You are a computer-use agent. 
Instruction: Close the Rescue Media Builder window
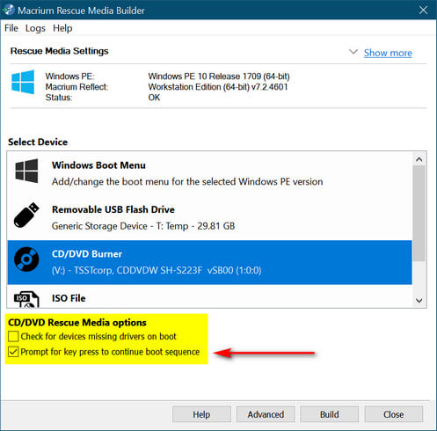423,10
